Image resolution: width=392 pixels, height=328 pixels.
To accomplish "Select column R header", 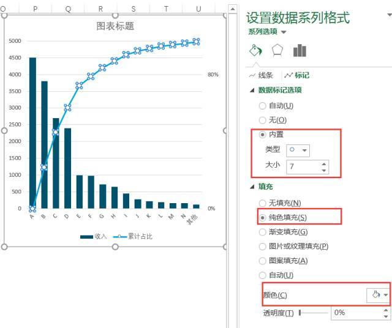I will (x=100, y=9).
